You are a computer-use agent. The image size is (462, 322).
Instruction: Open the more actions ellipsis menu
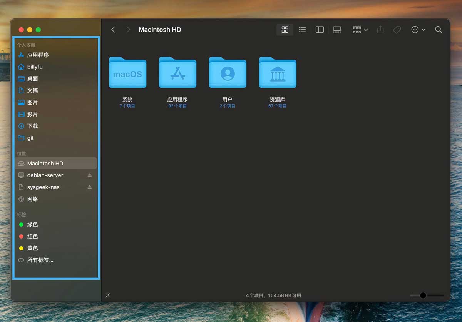point(418,30)
